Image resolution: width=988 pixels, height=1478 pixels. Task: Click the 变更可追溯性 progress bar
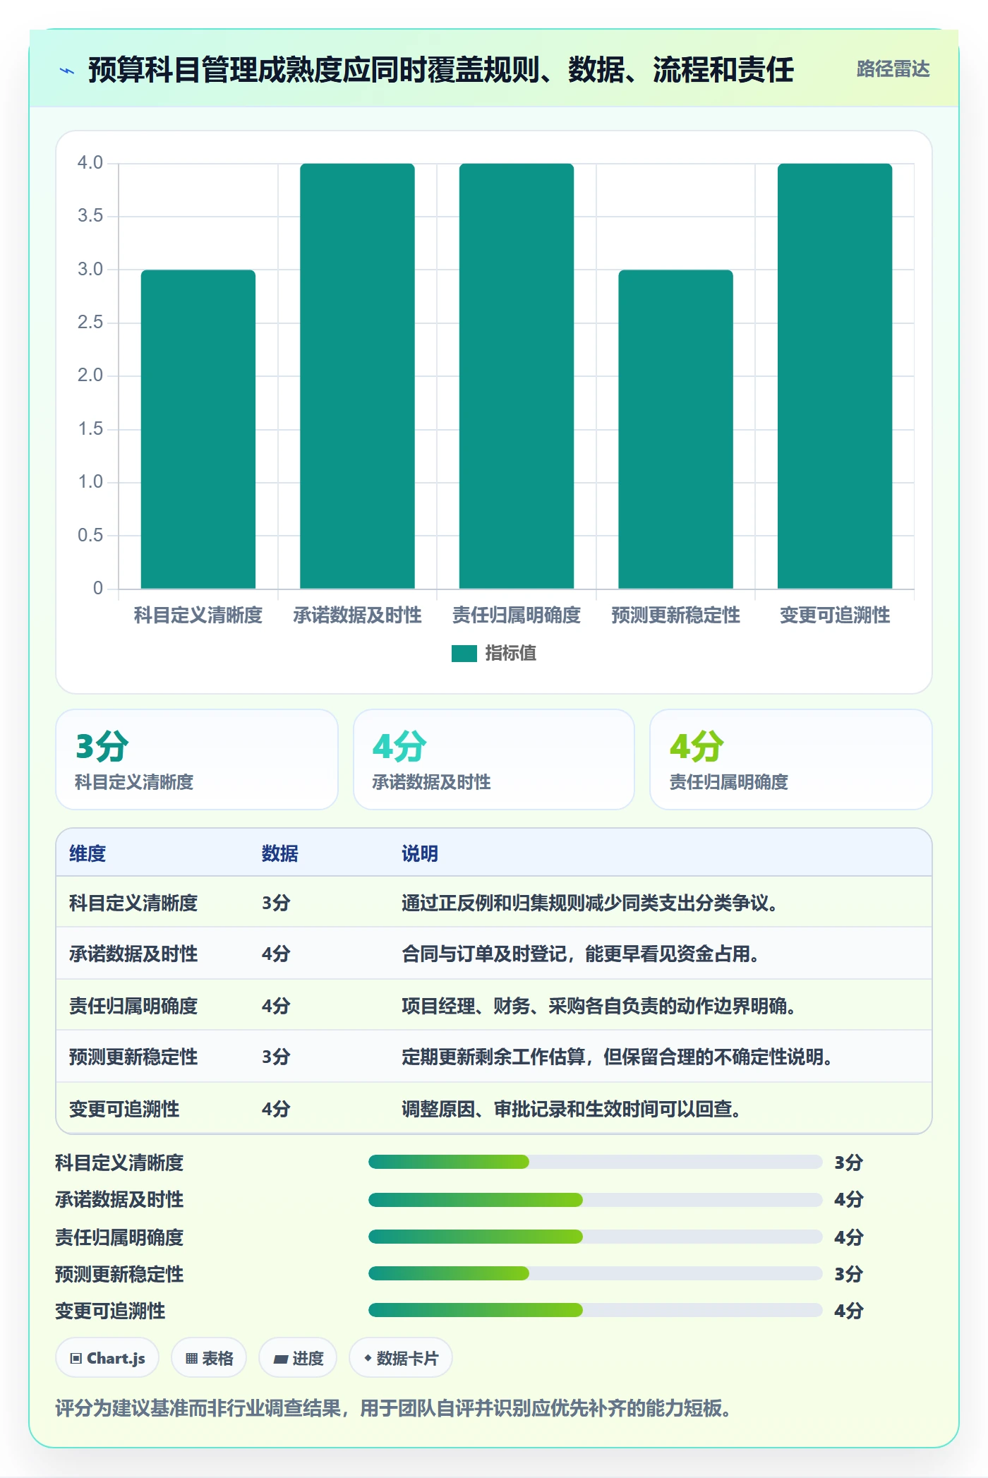point(596,1310)
